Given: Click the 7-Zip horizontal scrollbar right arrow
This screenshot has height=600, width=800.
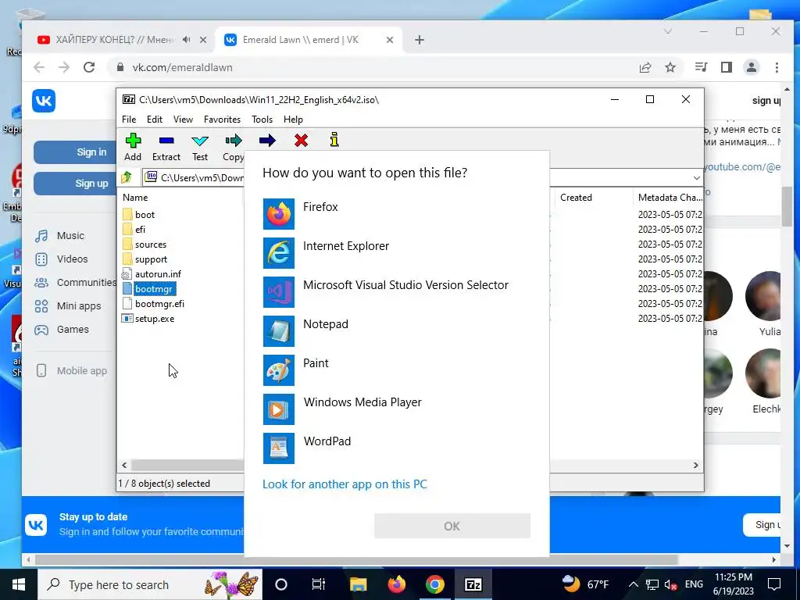Looking at the screenshot, I should 696,466.
